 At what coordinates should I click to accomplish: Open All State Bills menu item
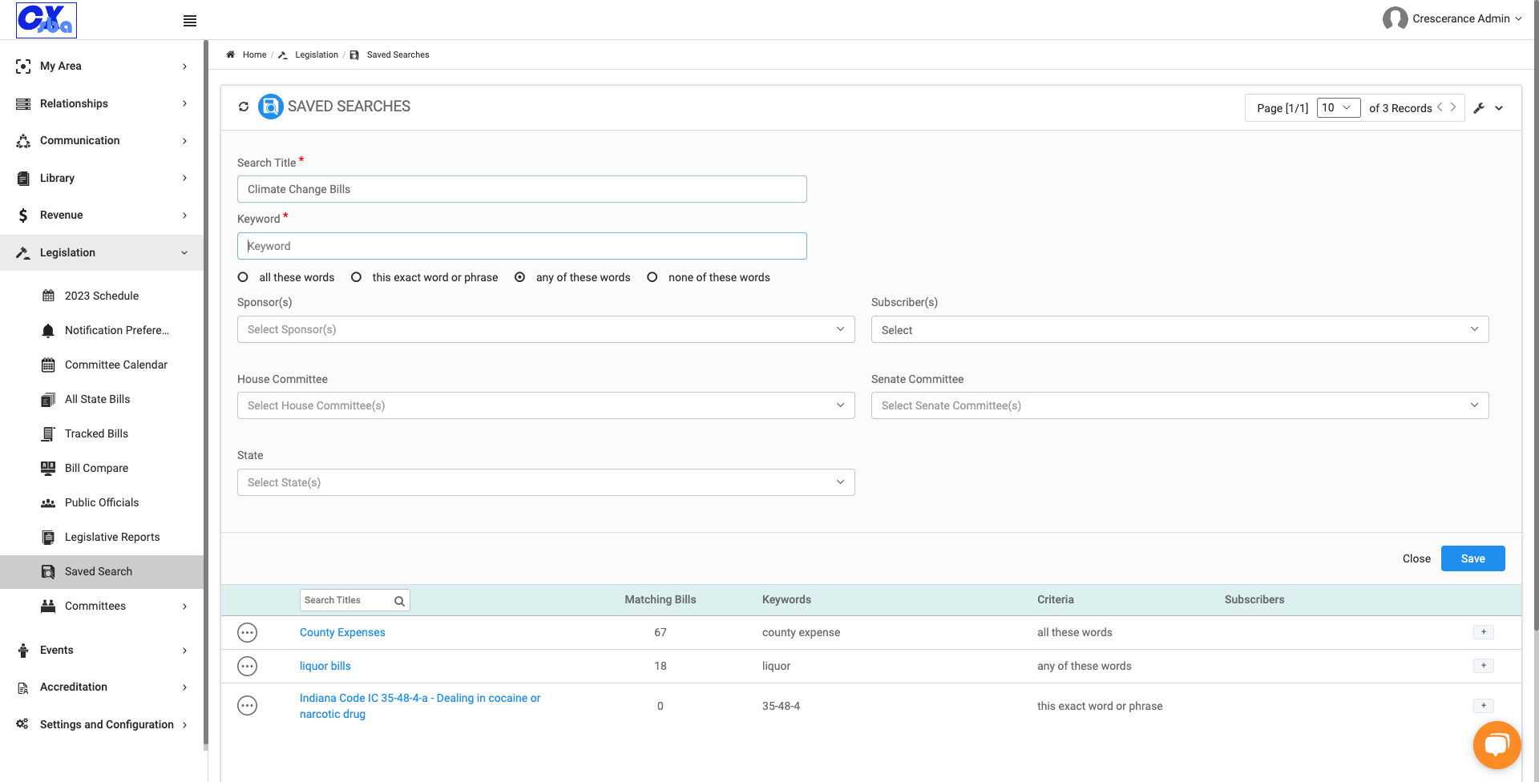coord(97,399)
